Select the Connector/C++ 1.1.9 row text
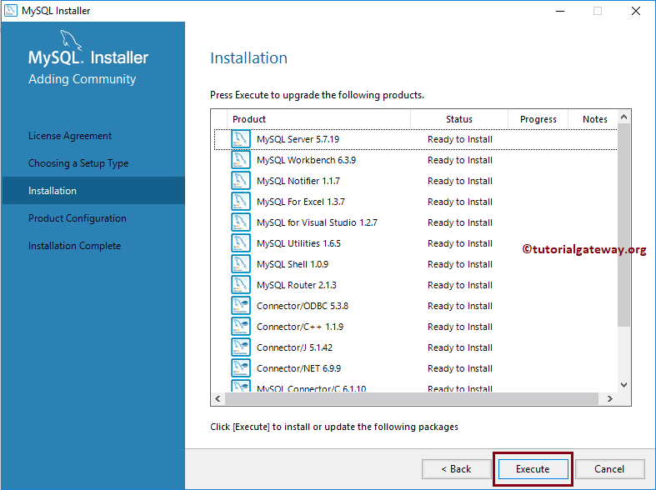This screenshot has height=490, width=656. click(300, 327)
